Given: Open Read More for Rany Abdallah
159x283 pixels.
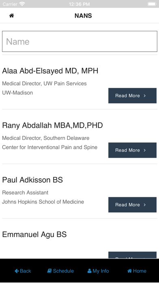Looking at the screenshot, I should [x=132, y=150].
